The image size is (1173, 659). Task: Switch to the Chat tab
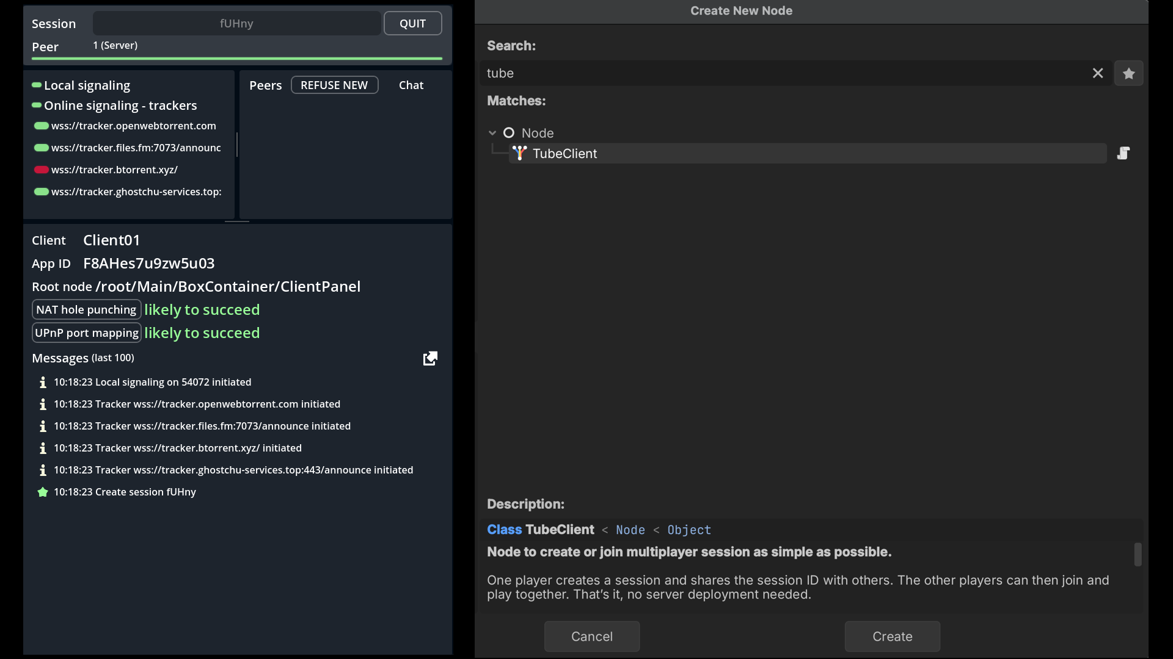[x=411, y=85]
